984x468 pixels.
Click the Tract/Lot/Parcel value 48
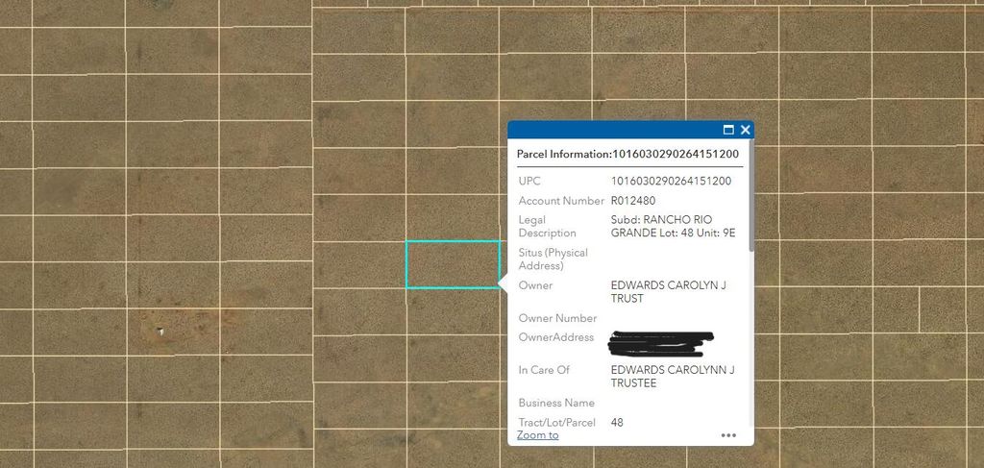pos(617,422)
